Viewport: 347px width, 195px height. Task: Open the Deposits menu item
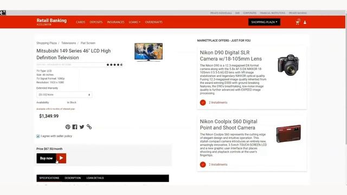96,22
